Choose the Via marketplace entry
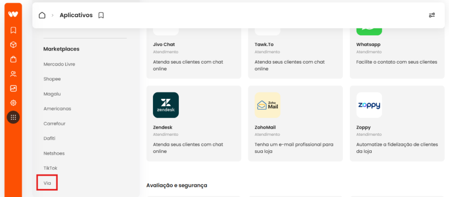 (x=47, y=183)
